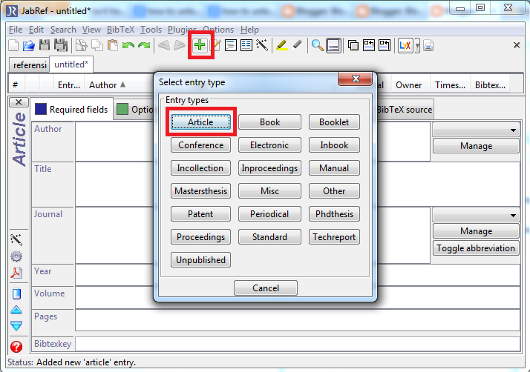The image size is (530, 372).
Task: Toggle entry preview panel icon
Action: tap(333, 45)
